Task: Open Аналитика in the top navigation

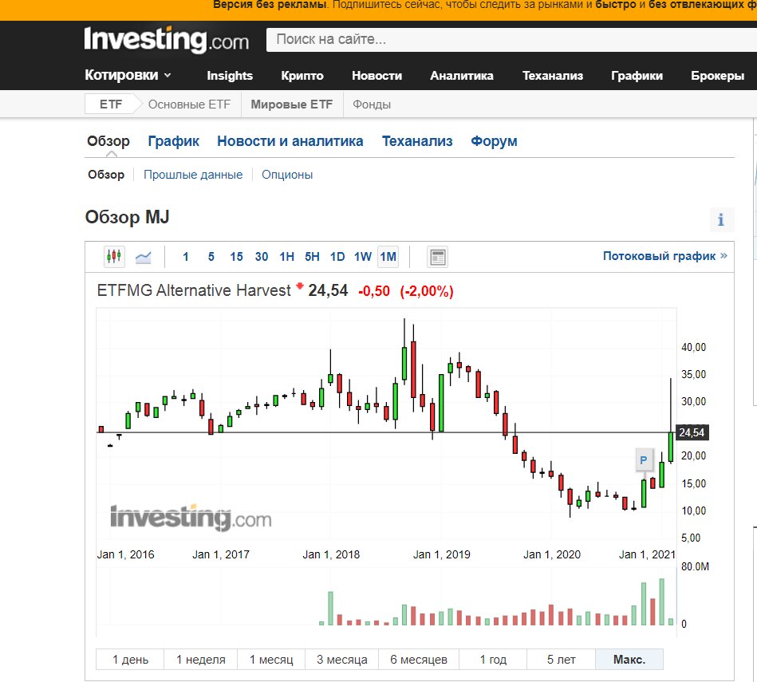Action: click(x=462, y=76)
